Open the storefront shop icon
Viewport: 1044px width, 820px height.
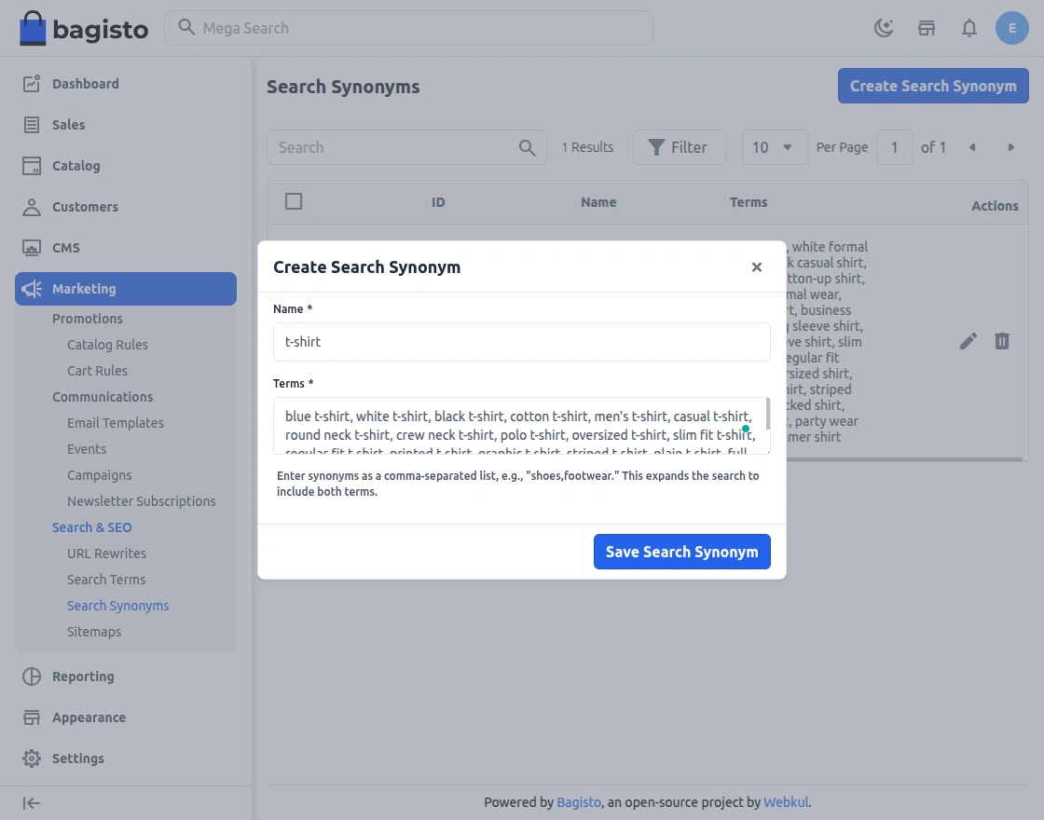927,28
